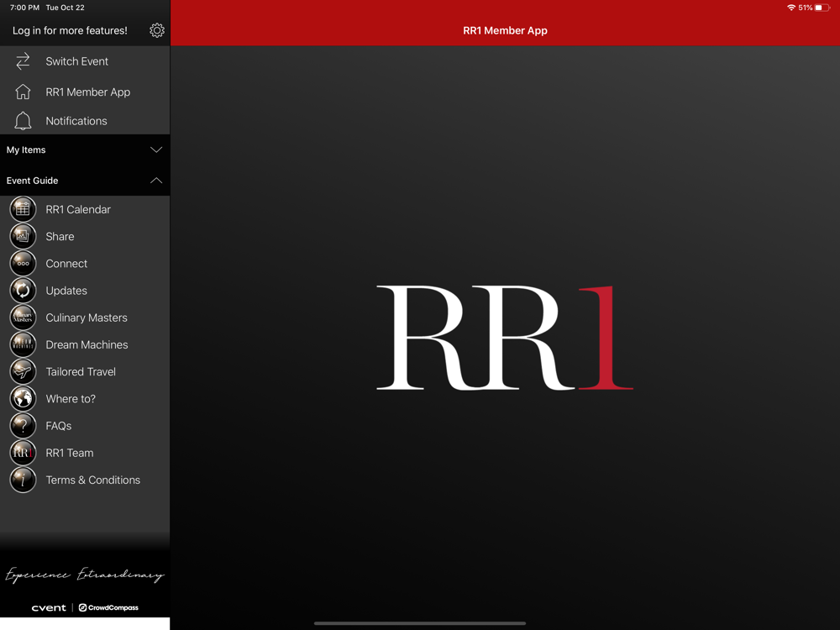Click the Wi-Fi status icon
This screenshot has height=630, width=840.
coord(790,8)
